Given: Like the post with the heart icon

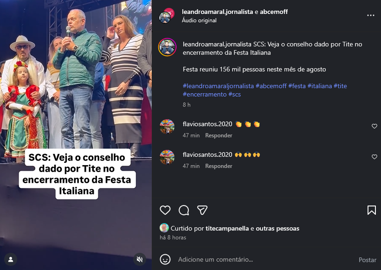Looking at the screenshot, I should [x=165, y=210].
